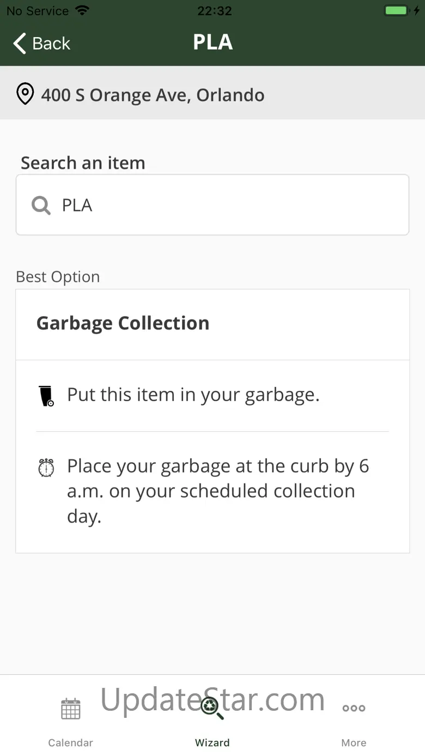The width and height of the screenshot is (425, 756).
Task: Open the Garbage Collection heading
Action: point(123,323)
